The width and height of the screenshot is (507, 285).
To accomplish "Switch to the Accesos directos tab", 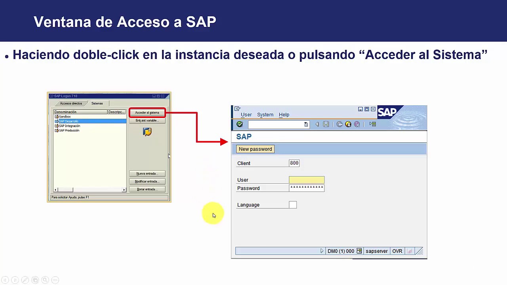I will pyautogui.click(x=71, y=103).
